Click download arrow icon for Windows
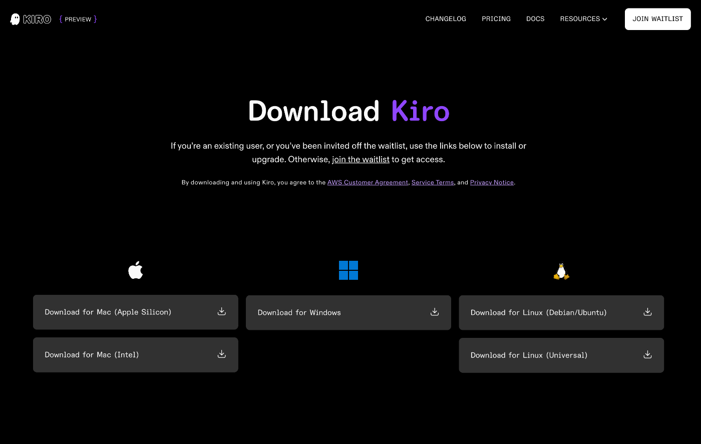This screenshot has height=444, width=701. coord(435,312)
